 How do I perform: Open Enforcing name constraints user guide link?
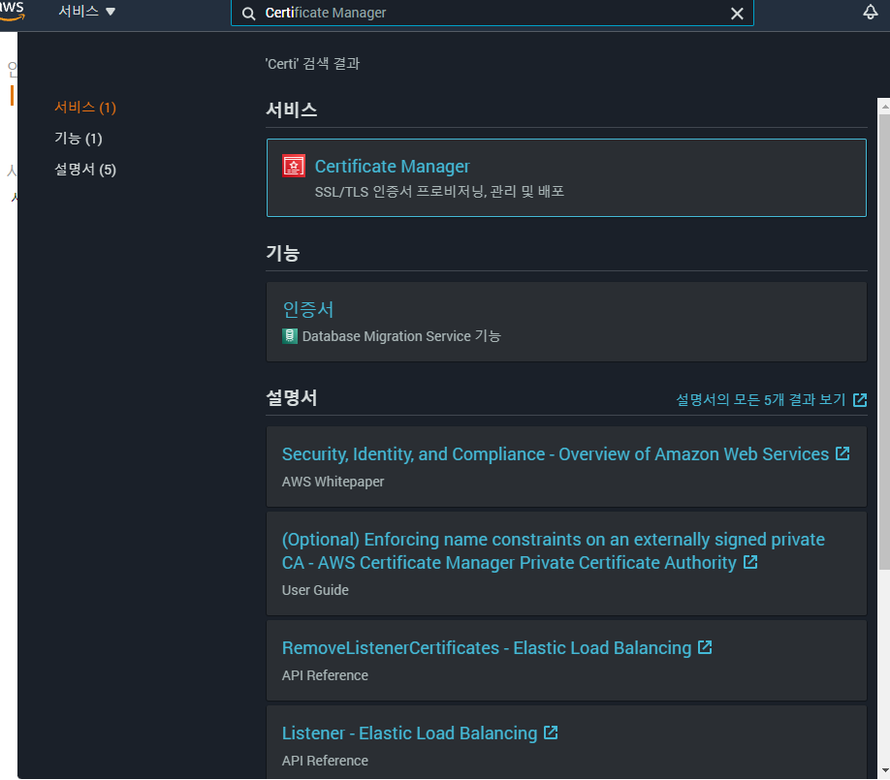(x=554, y=550)
